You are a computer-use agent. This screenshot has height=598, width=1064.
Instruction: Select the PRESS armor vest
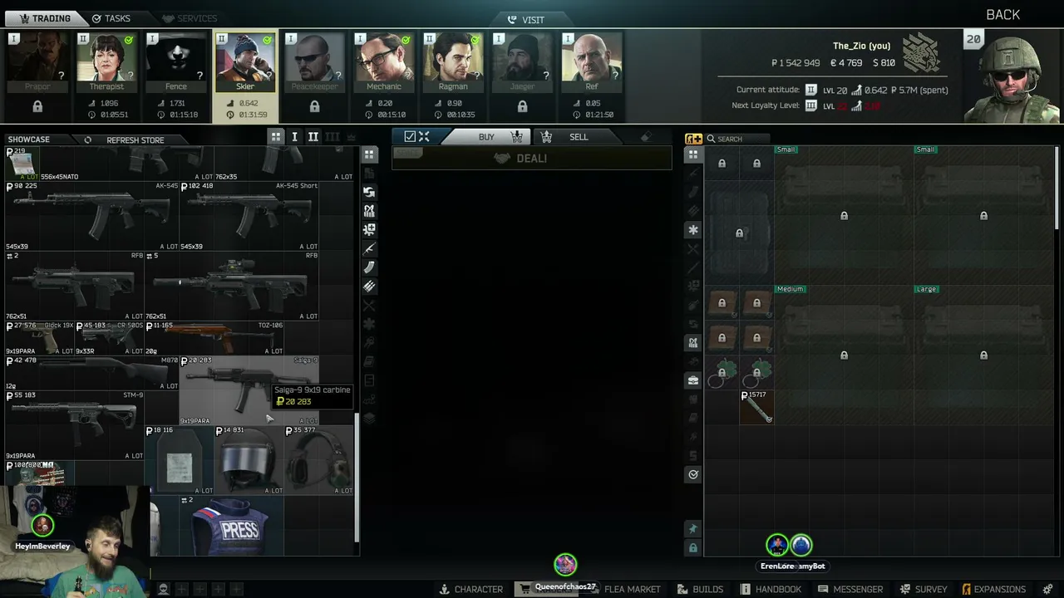[x=232, y=526]
